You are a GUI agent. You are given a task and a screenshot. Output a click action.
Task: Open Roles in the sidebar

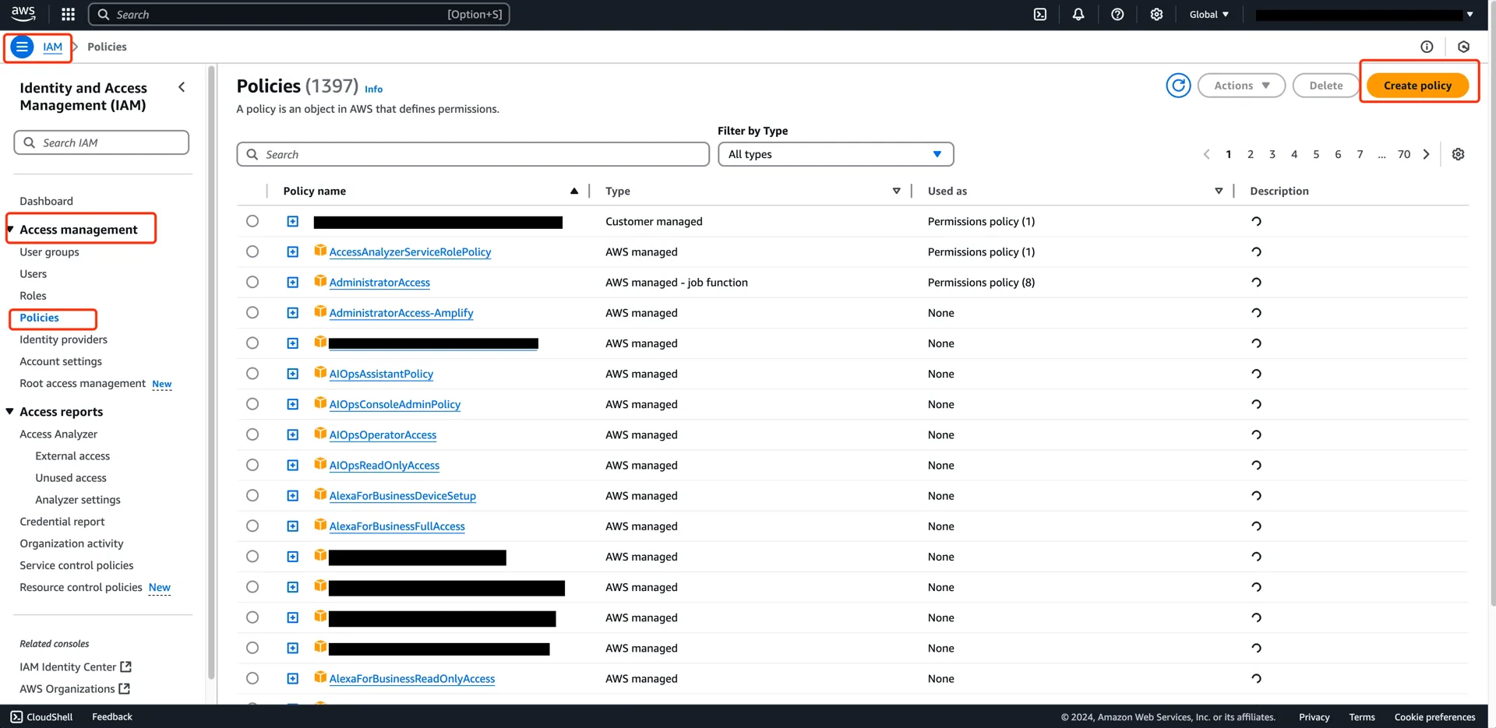(x=33, y=296)
